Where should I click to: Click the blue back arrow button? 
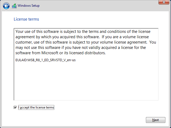tap(7, 6)
